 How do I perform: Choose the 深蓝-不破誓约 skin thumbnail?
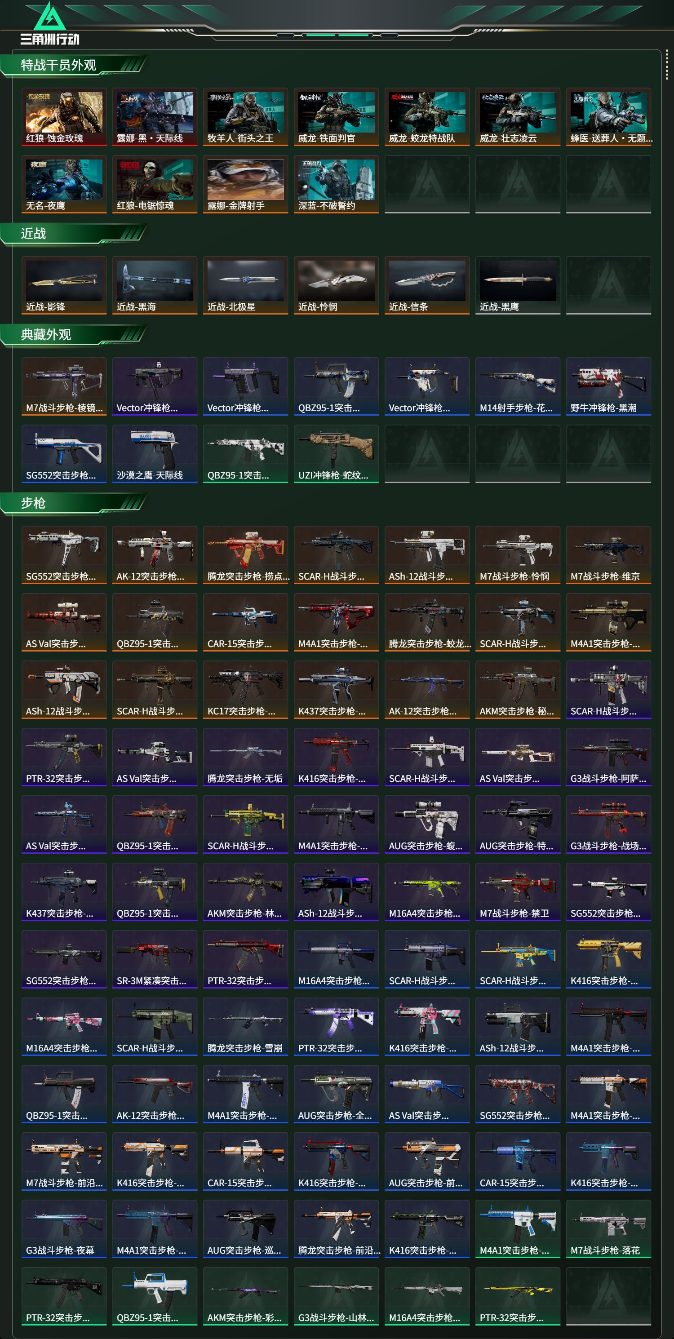pyautogui.click(x=336, y=185)
